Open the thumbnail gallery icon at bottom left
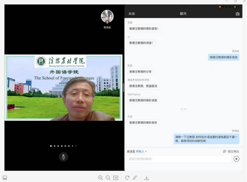247x182 pixels. (5, 178)
